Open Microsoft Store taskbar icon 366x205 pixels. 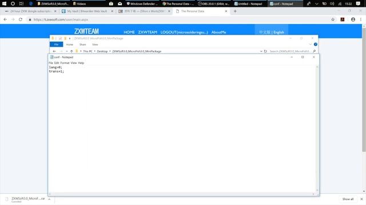click(111, 3)
